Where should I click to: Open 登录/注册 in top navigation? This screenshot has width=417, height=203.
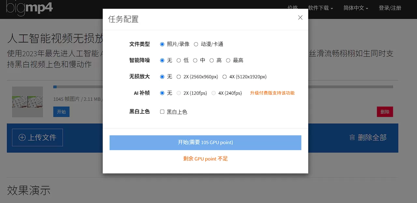tap(390, 8)
